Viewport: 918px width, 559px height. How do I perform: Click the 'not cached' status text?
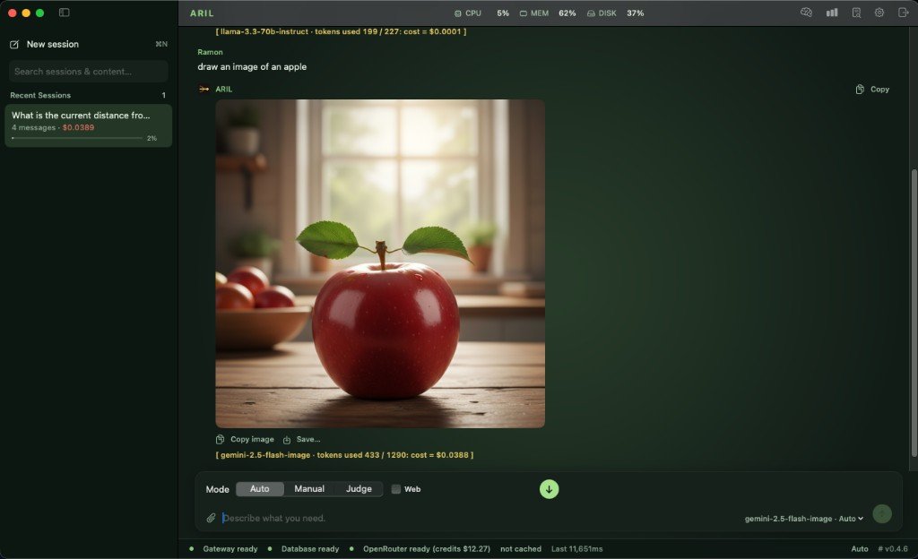pos(521,548)
